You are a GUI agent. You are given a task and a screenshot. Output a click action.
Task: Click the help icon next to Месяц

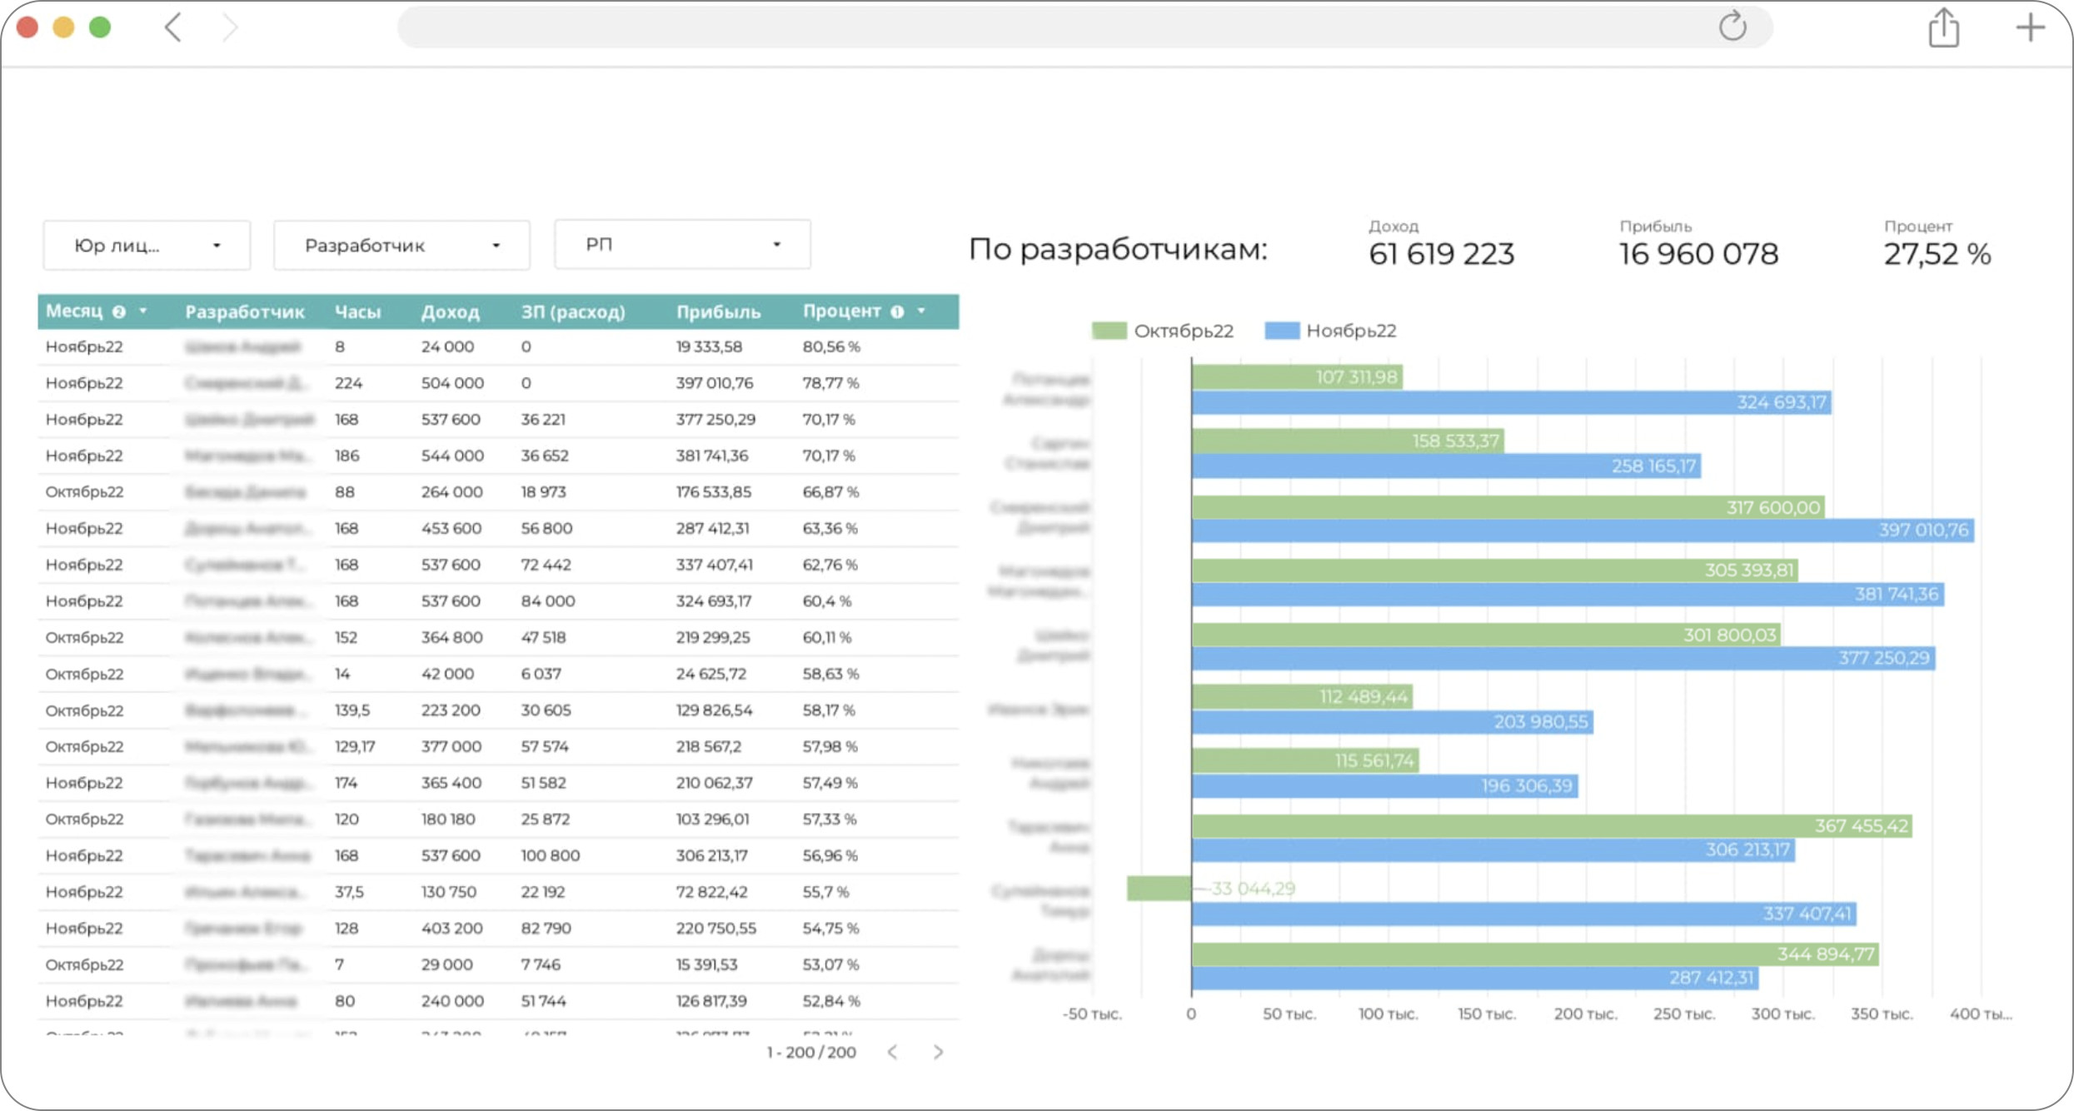[x=119, y=311]
